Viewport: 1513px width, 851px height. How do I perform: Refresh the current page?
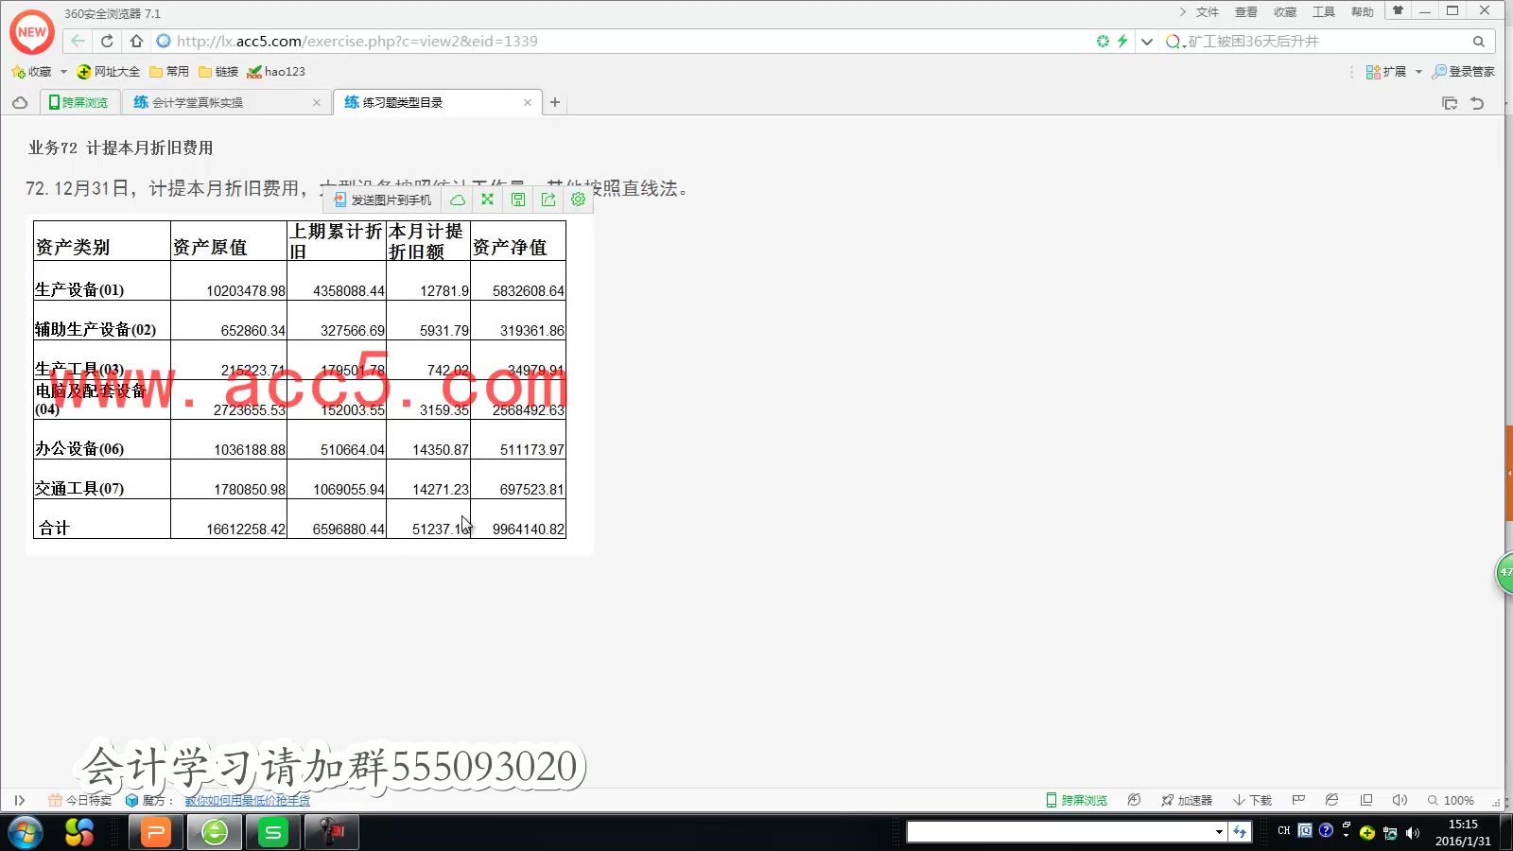click(107, 41)
